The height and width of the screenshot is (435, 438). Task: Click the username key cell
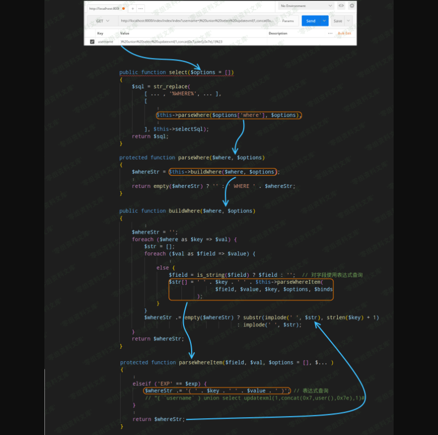point(105,41)
